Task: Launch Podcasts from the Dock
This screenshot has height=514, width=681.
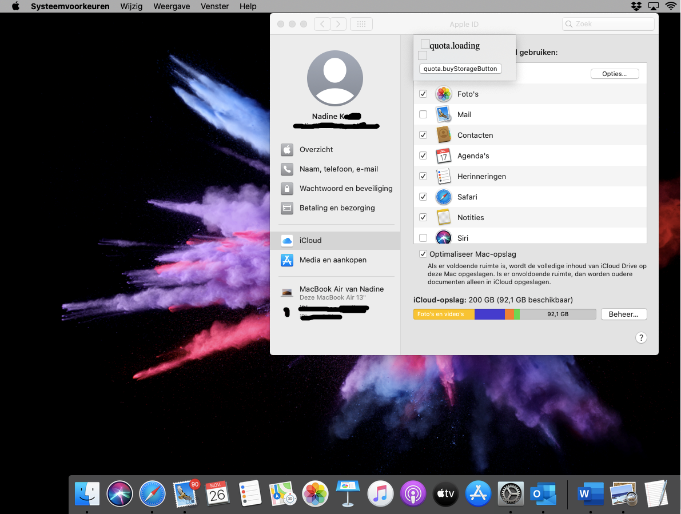Action: [x=412, y=493]
